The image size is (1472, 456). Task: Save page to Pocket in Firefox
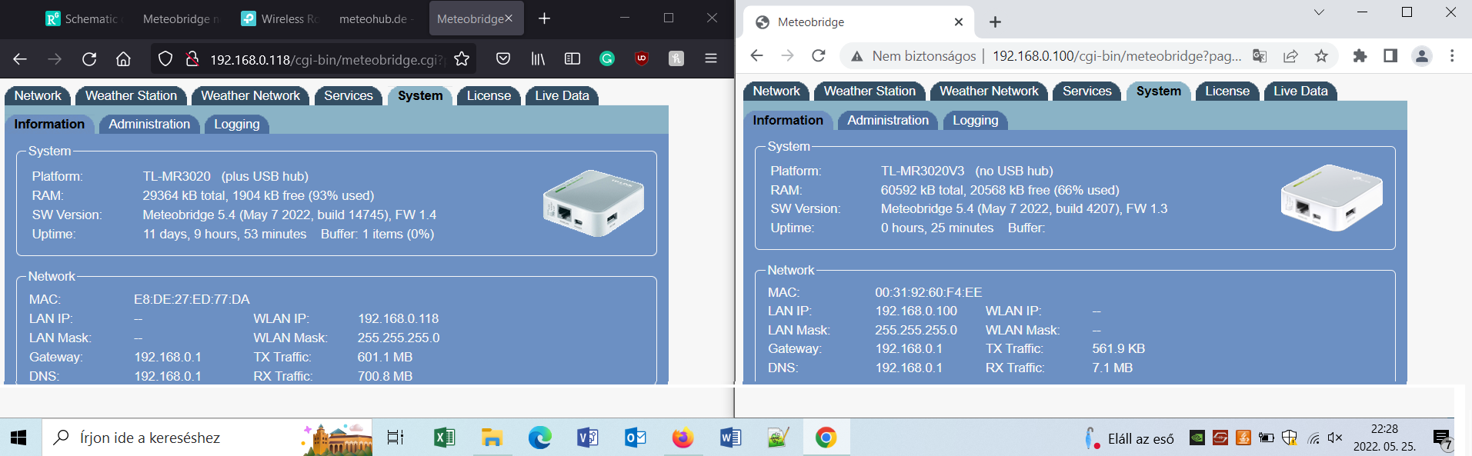pos(503,59)
